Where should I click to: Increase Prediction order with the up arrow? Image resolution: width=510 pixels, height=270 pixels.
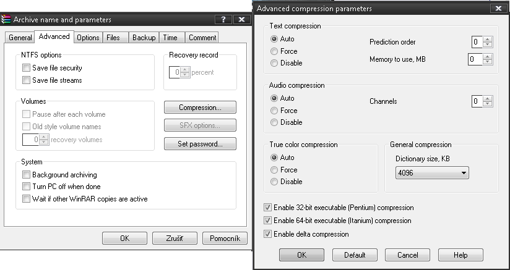pos(488,40)
